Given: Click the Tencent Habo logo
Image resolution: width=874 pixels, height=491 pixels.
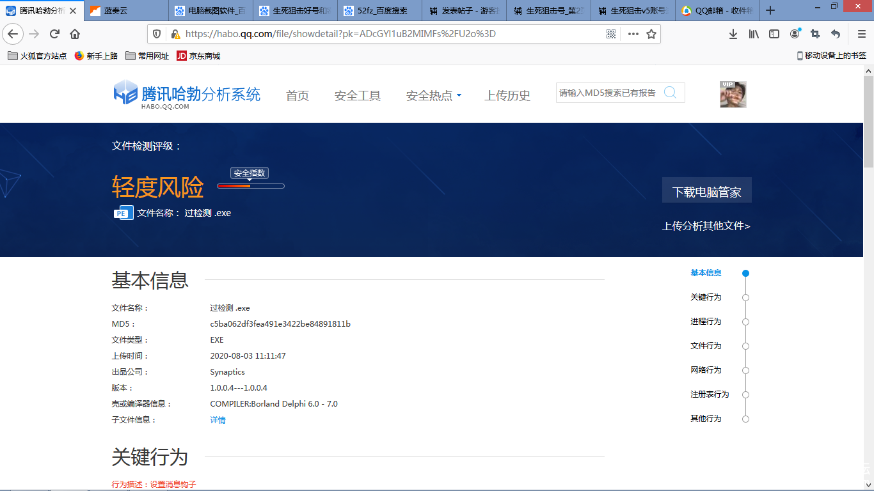Looking at the screenshot, I should 187,95.
